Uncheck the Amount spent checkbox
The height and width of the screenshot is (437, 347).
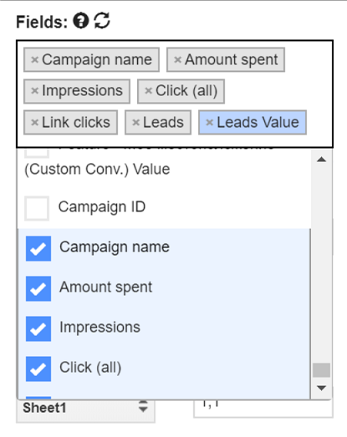click(38, 289)
